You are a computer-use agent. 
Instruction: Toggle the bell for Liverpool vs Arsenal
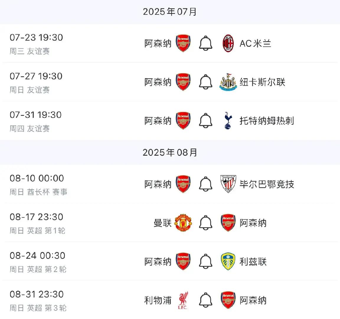point(205,300)
